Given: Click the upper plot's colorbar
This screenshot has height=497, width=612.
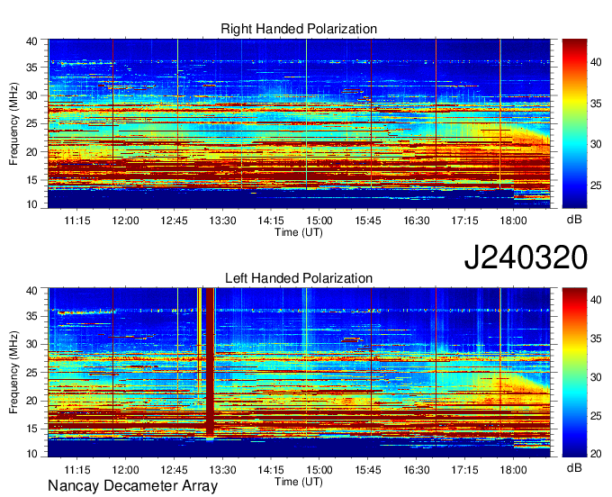Looking at the screenshot, I should click(574, 123).
